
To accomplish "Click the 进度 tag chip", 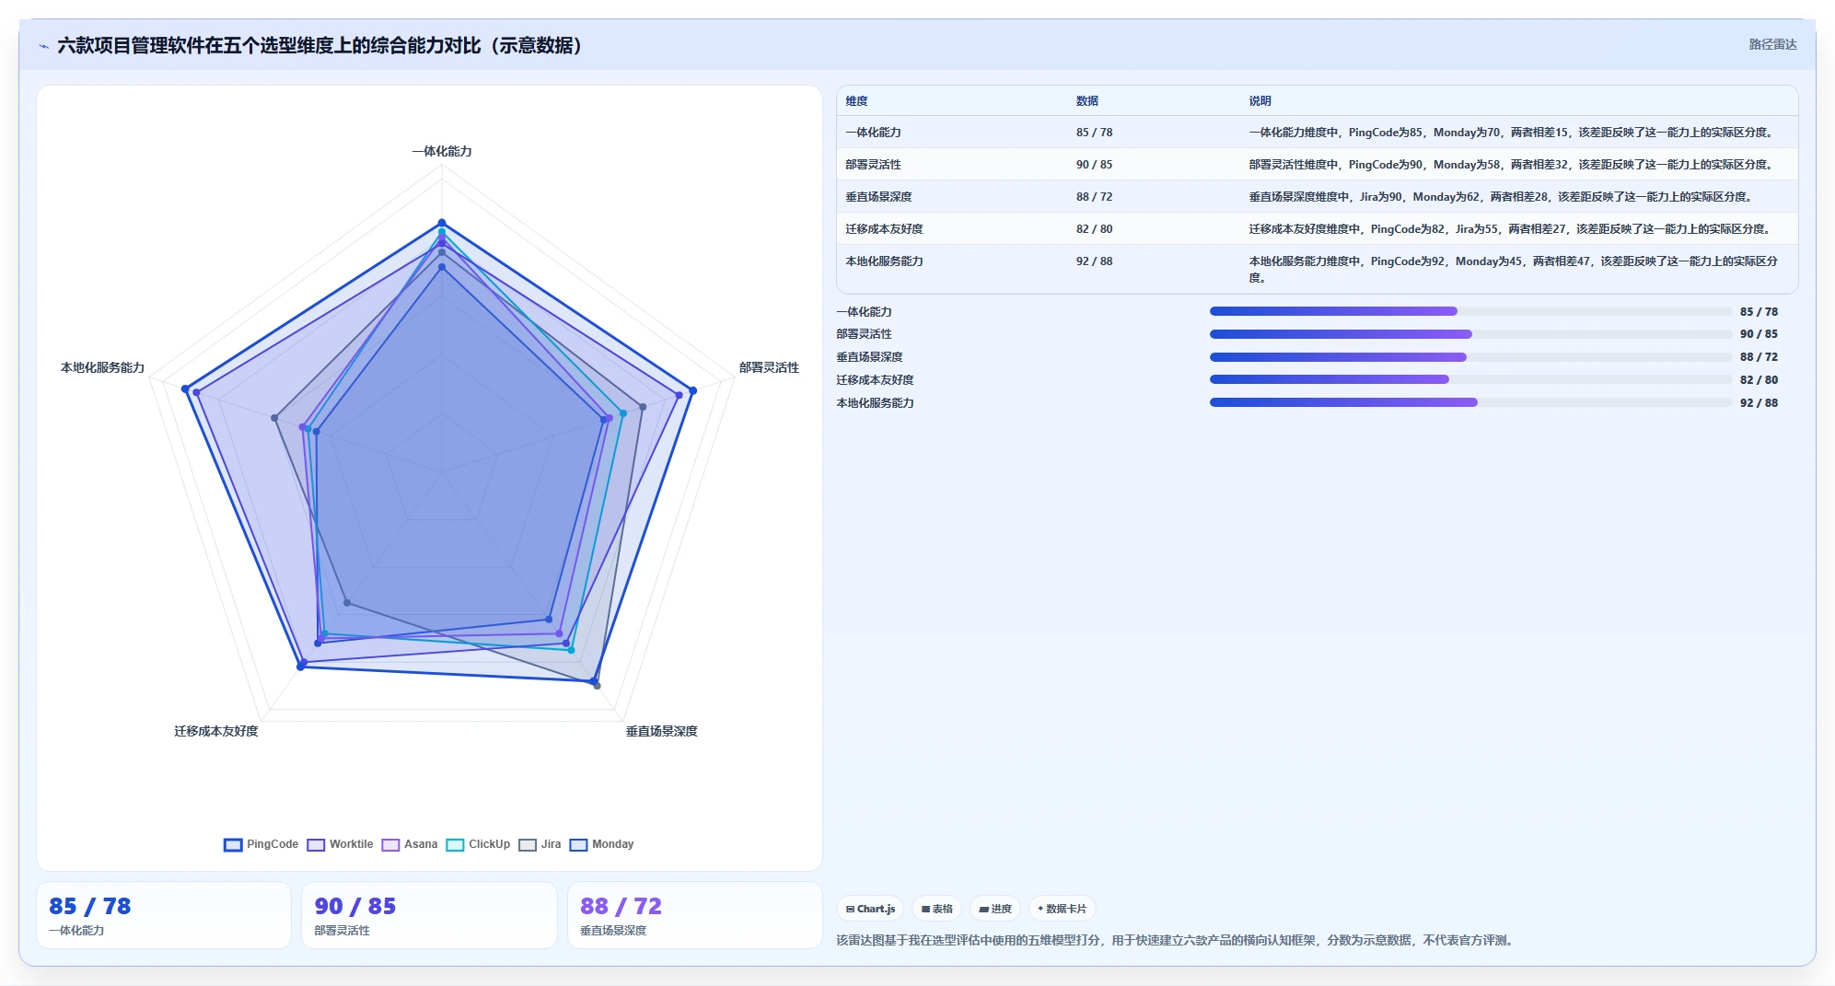I will pyautogui.click(x=995, y=909).
